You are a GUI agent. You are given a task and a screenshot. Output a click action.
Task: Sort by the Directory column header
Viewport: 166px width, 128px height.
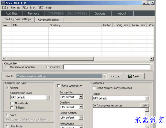(x=75, y=25)
